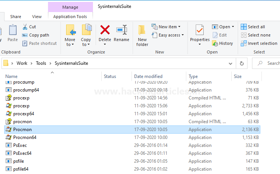The width and height of the screenshot is (280, 174).
Task: Click the procexp64 application icon
Action: pyautogui.click(x=9, y=113)
